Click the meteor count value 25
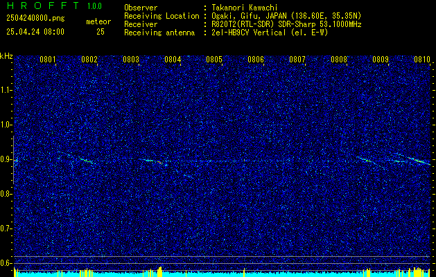 (101, 32)
